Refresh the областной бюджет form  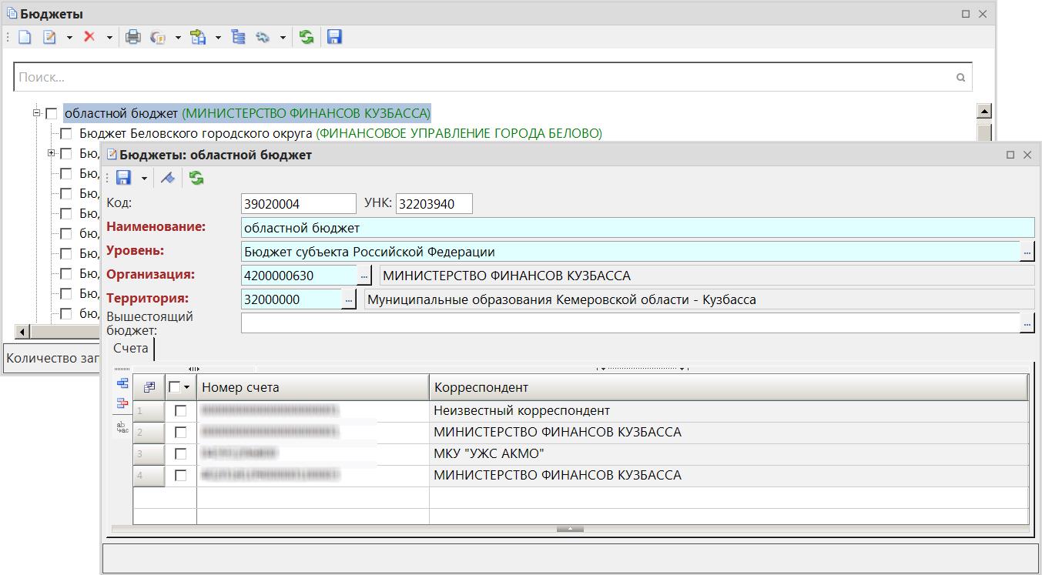coord(196,179)
